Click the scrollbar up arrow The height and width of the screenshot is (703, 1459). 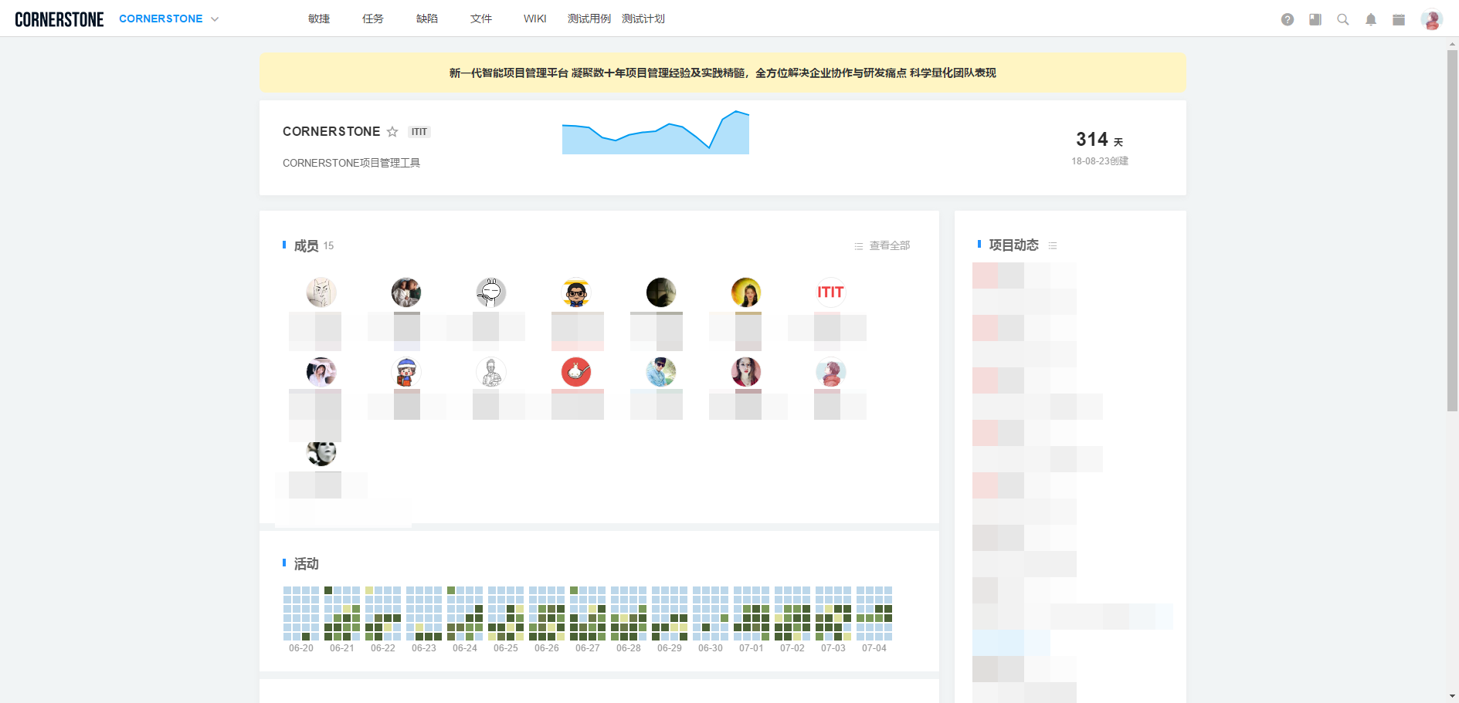pyautogui.click(x=1452, y=44)
